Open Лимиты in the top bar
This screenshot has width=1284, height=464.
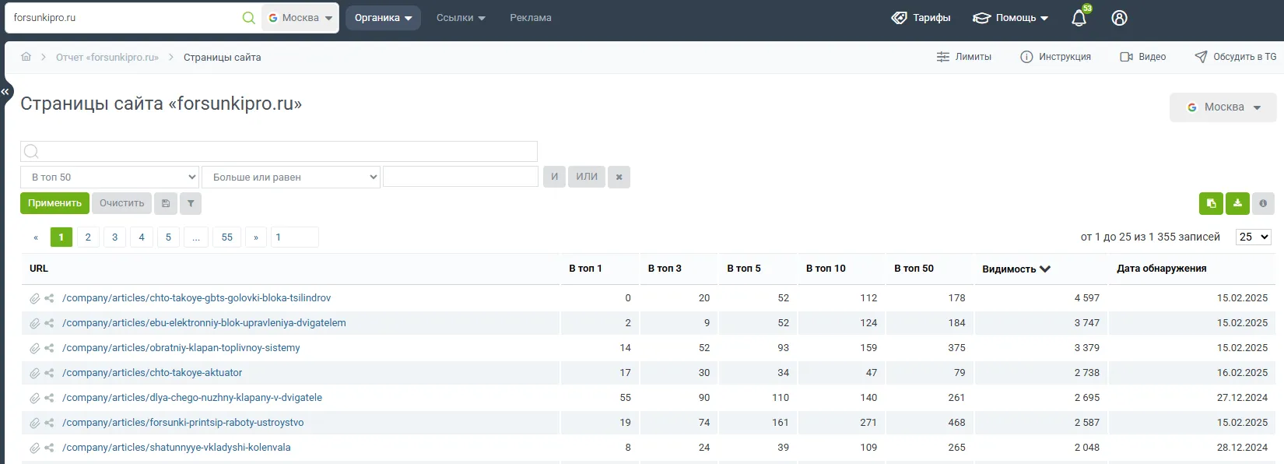pyautogui.click(x=963, y=57)
